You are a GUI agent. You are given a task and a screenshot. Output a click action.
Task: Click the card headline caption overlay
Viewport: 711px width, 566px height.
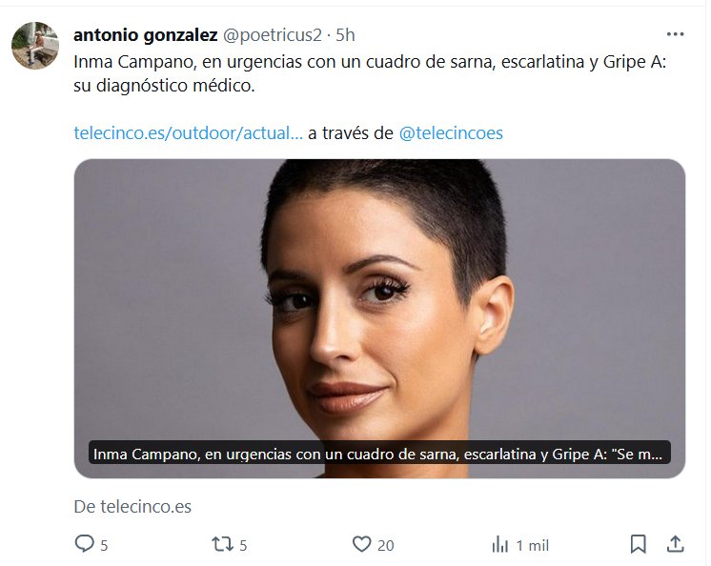(379, 454)
